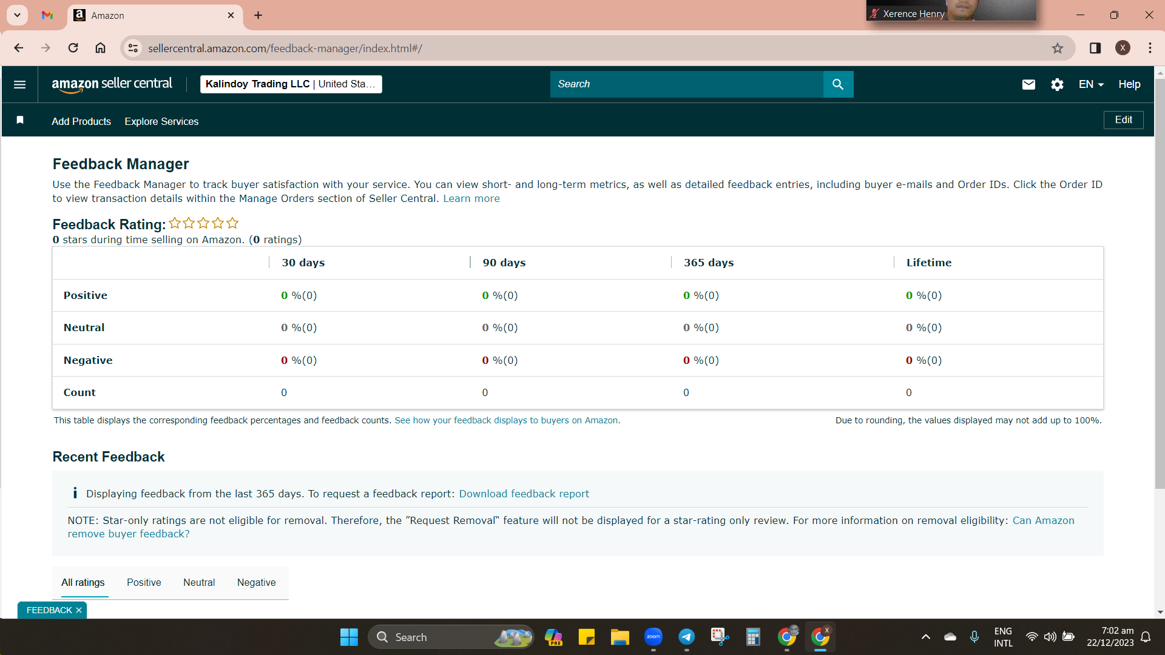The height and width of the screenshot is (655, 1165).
Task: Go forward in browser history
Action: click(x=46, y=48)
